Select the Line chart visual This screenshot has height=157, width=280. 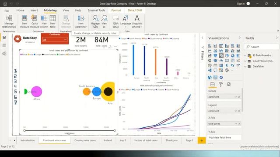pyautogui.click(x=210, y=51)
